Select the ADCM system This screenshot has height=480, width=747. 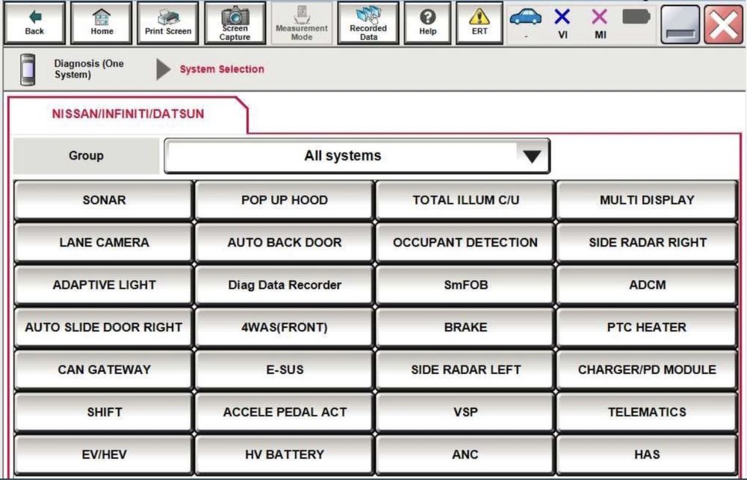pos(647,284)
